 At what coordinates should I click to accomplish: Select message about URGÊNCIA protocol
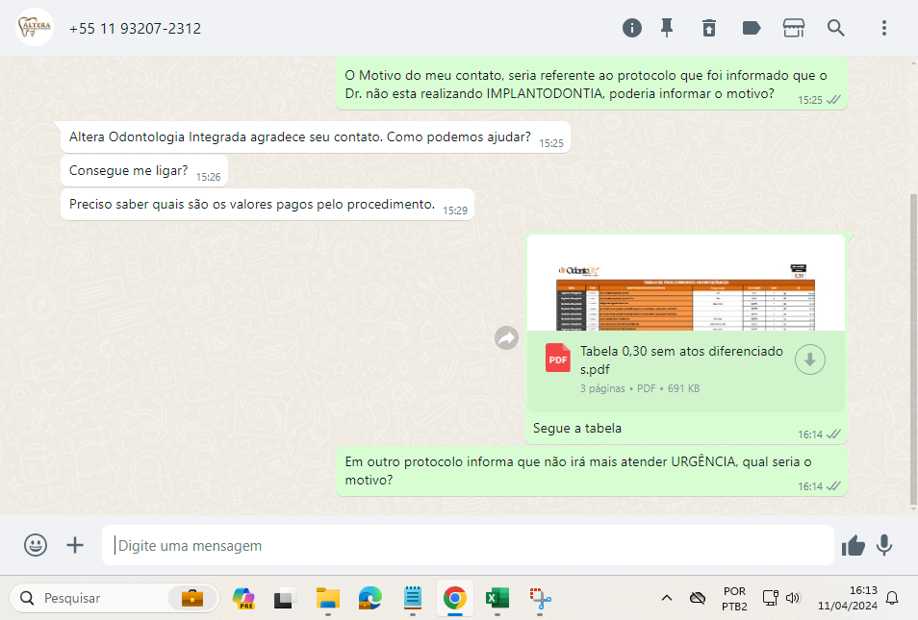pyautogui.click(x=592, y=471)
